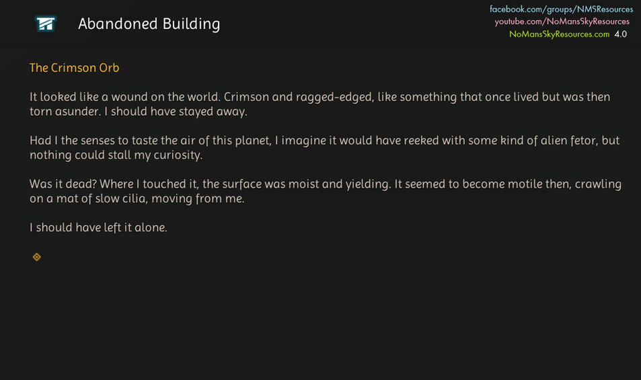This screenshot has height=380, width=641.
Task: Click the question 'Was it dead?'
Action: point(61,184)
